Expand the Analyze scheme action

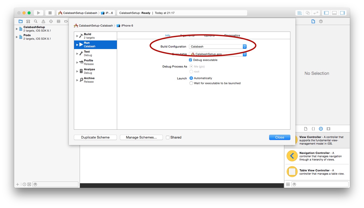(77, 71)
